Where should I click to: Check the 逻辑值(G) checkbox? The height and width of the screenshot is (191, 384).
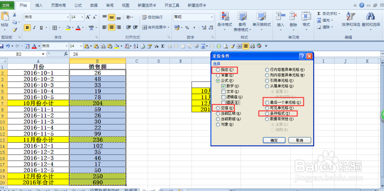223,97
